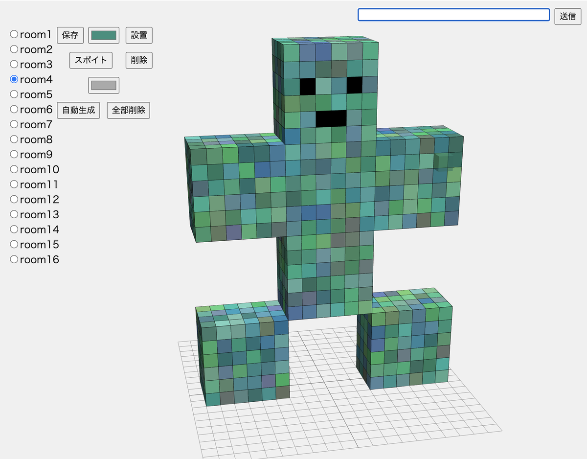Choose room13 radio option
The image size is (587, 459).
pyautogui.click(x=14, y=214)
